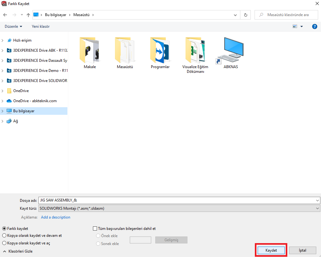Choose Kopya olarak kaydet ve devam et

[x=4, y=236]
